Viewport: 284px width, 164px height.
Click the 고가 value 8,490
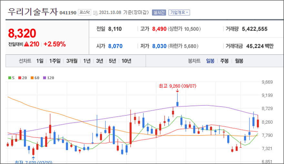coord(159,29)
